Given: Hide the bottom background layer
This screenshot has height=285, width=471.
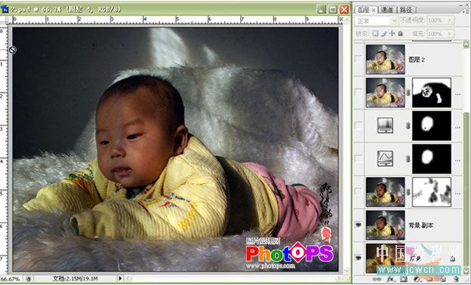Looking at the screenshot, I should (358, 258).
